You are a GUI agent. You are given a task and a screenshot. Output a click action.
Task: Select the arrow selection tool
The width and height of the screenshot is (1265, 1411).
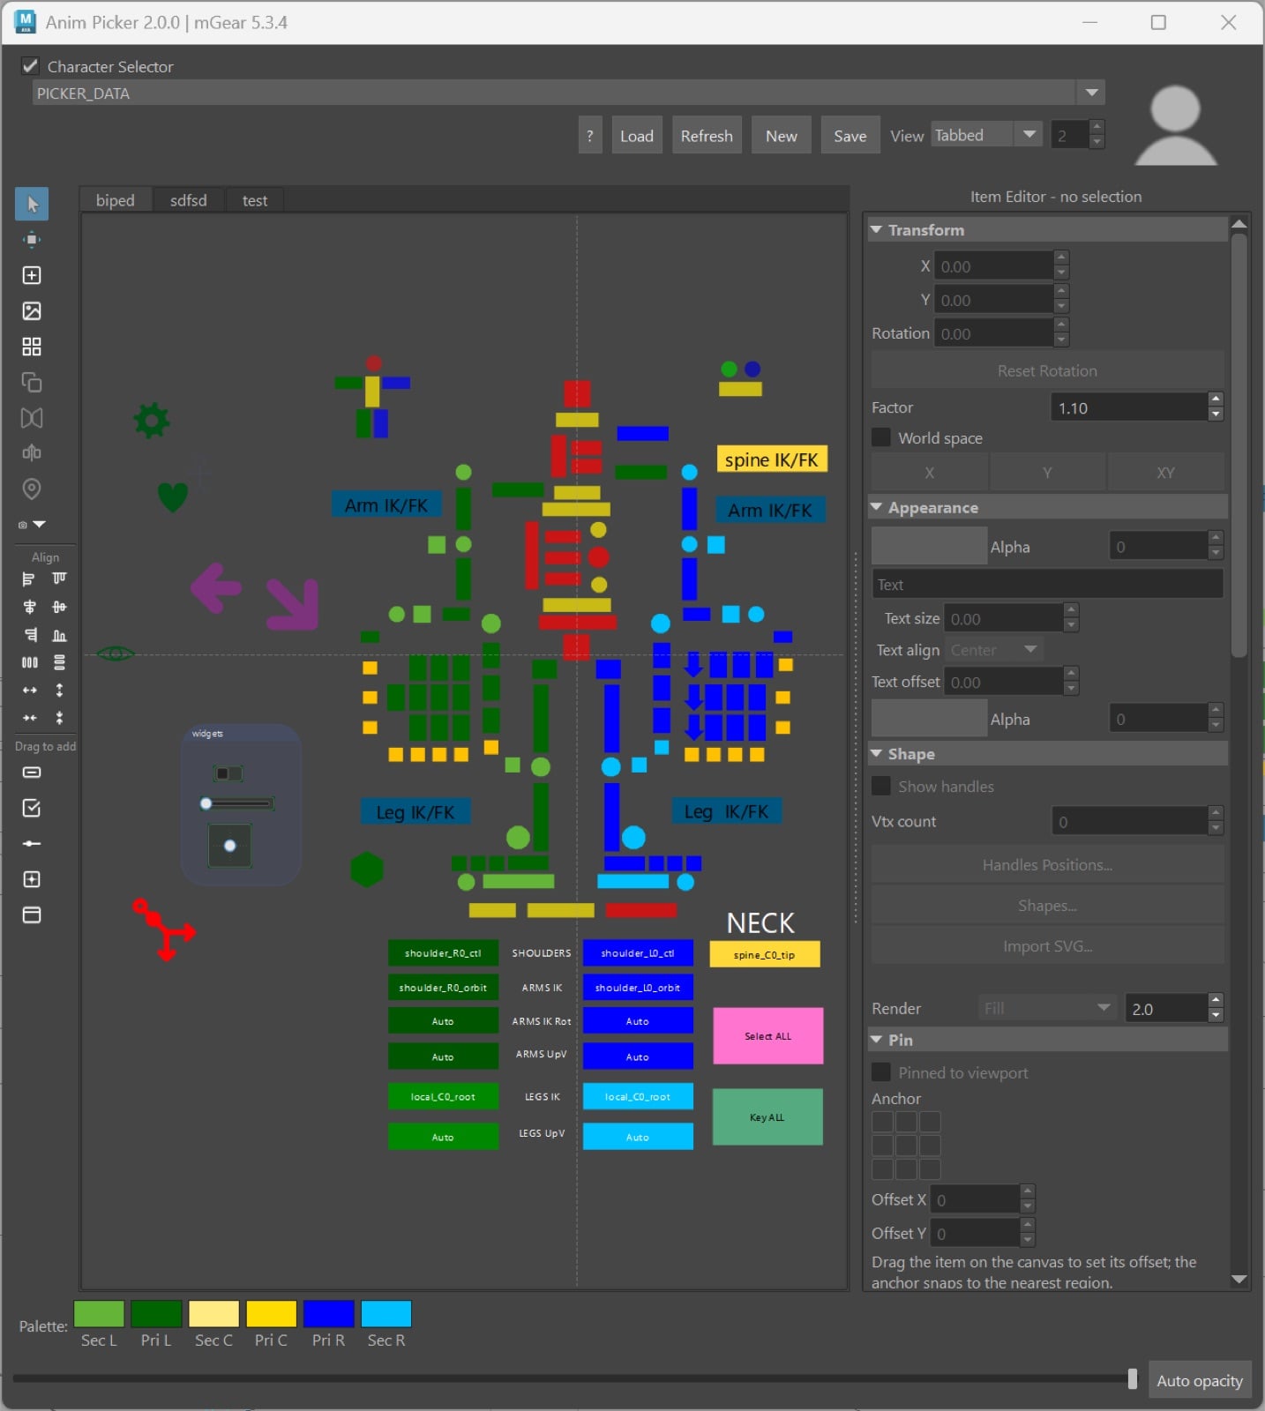pos(32,204)
